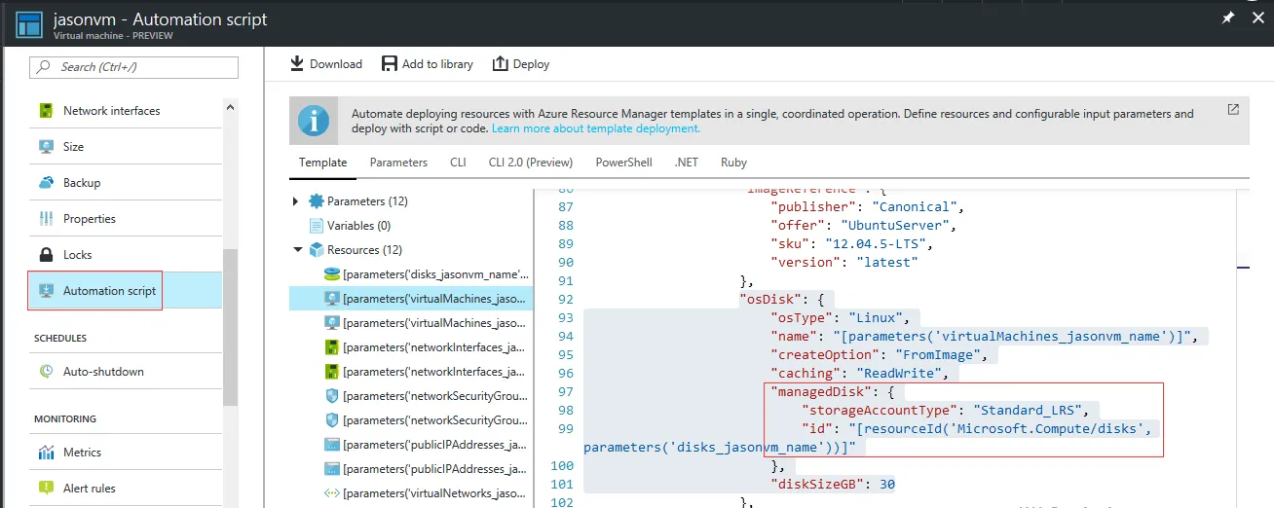Click the Download toolbar icon
Viewport: 1274px width, 508px height.
(x=297, y=64)
